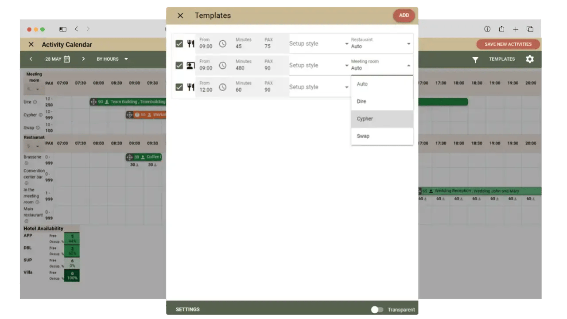Open Setup style dropdown on the 480 minutes row
567x319 pixels.
point(319,66)
